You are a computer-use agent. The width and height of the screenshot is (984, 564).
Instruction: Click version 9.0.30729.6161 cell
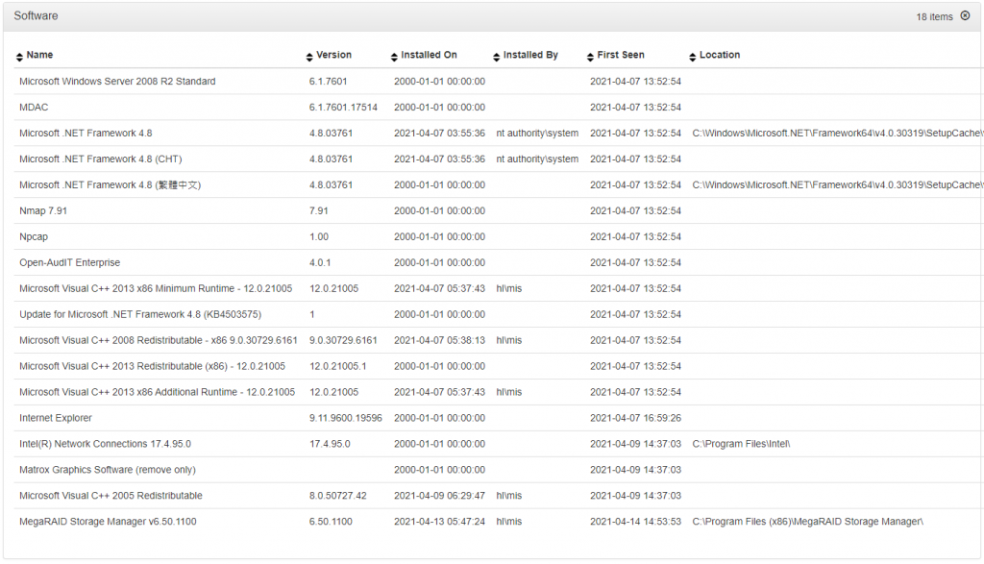click(x=343, y=340)
